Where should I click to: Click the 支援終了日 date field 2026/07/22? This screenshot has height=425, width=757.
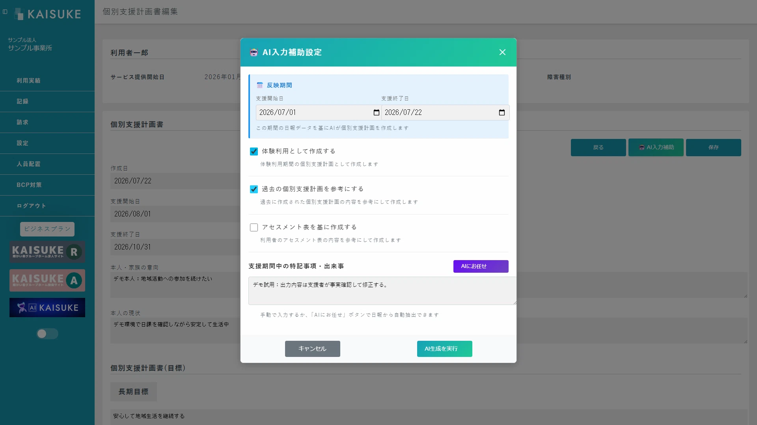(x=445, y=113)
